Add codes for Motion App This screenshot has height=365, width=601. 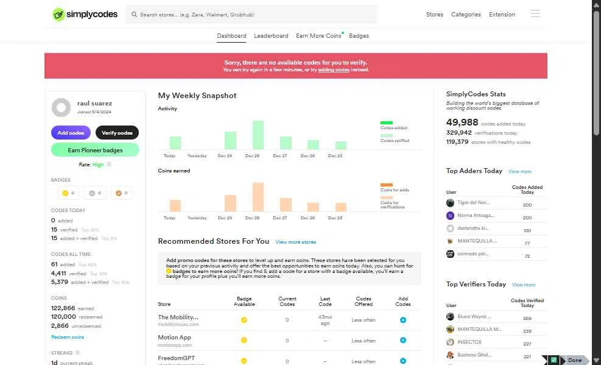point(403,340)
